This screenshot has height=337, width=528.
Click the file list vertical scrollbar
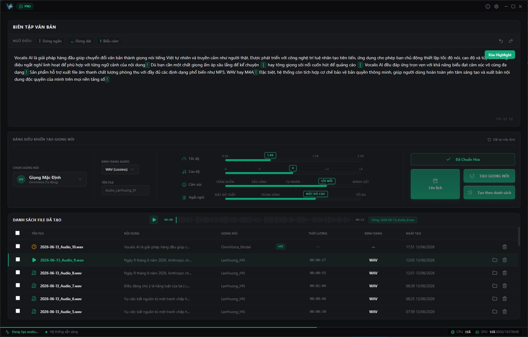click(519, 236)
